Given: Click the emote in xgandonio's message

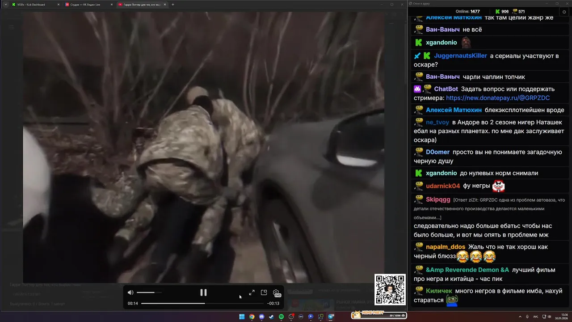Looking at the screenshot, I should 466,42.
